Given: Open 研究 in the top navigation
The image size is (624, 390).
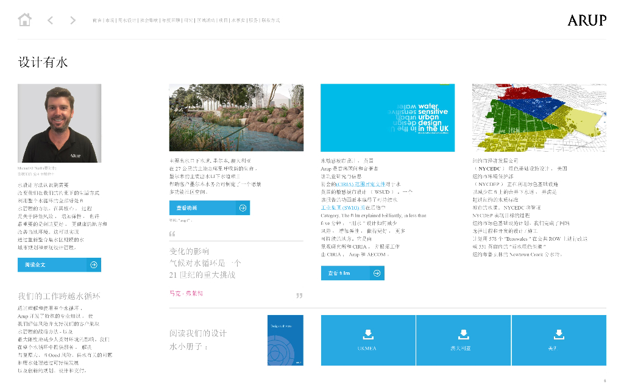Looking at the screenshot, I should 188,20.
